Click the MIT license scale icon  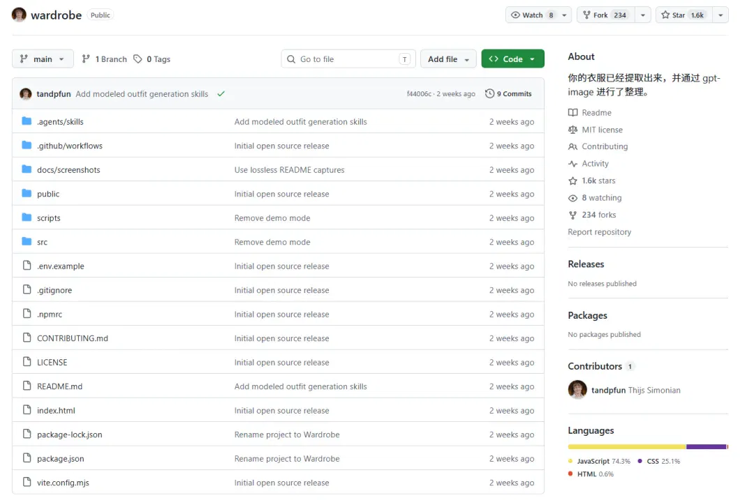[572, 130]
